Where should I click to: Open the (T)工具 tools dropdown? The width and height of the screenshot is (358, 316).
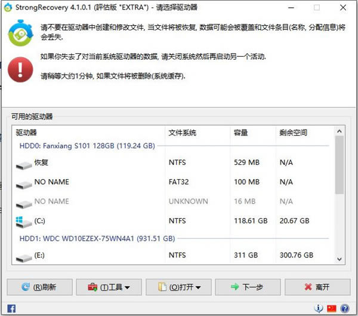click(109, 287)
